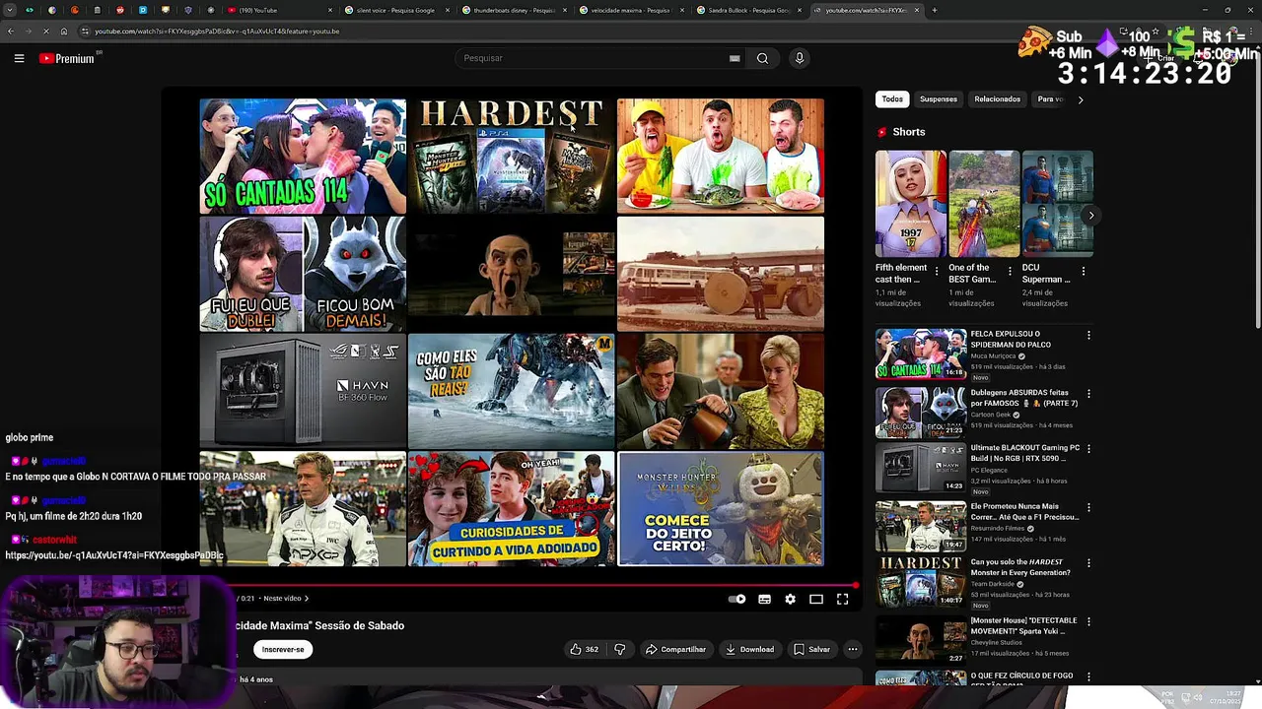Click the magnifier search button
Image resolution: width=1262 pixels, height=709 pixels.
[762, 58]
